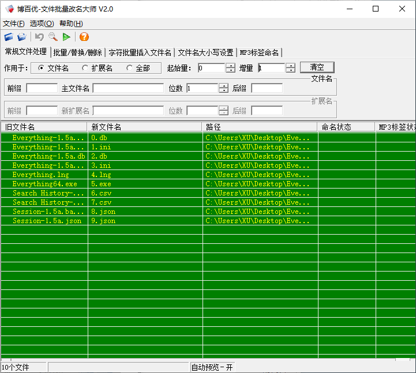Screen dimensions: 416x373
Task: Open the 选项(O) menu
Action: click(x=42, y=24)
